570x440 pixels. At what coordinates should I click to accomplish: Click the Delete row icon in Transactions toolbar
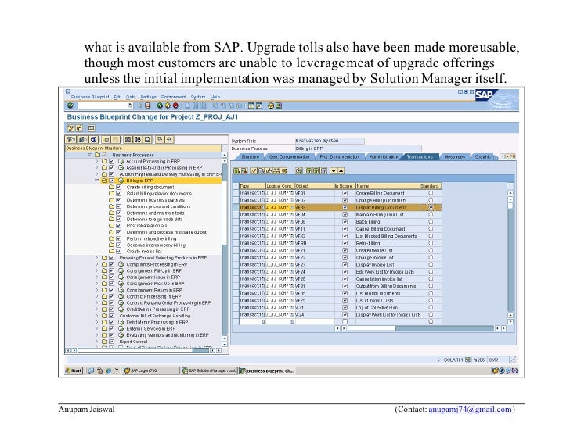244,171
